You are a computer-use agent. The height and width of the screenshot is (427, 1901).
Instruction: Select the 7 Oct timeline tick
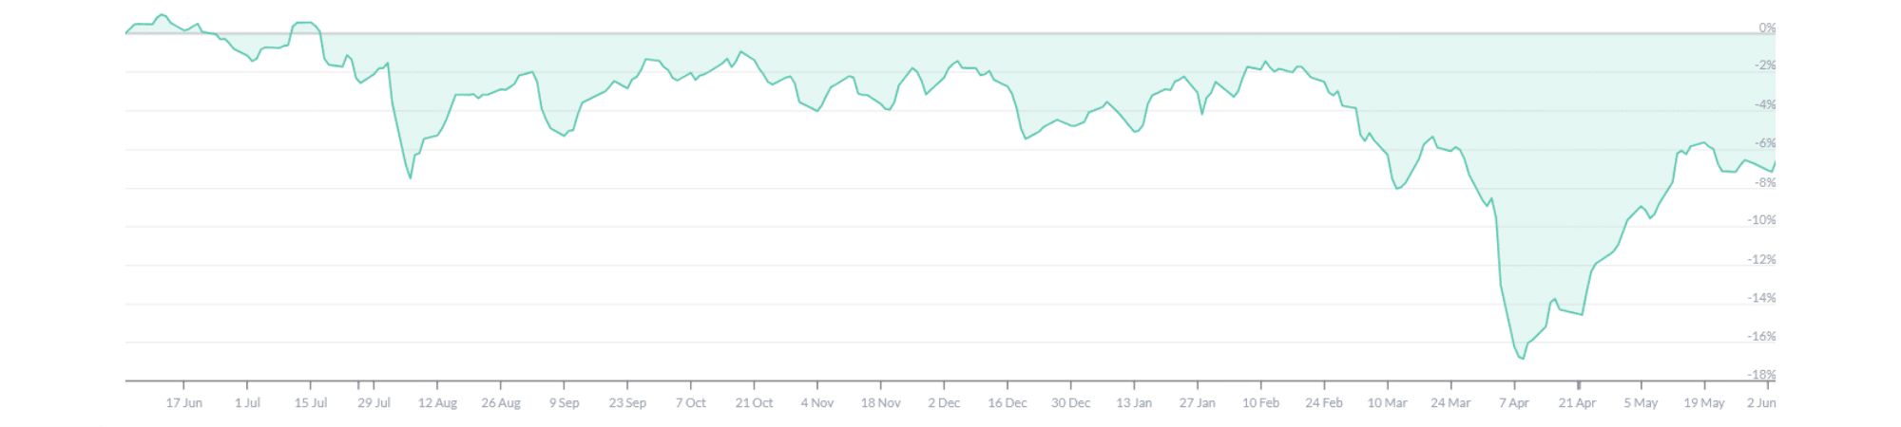pyautogui.click(x=691, y=402)
